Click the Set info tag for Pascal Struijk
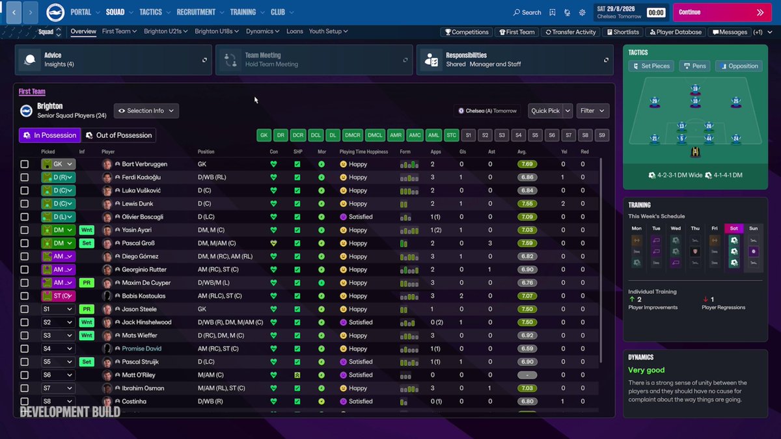 click(x=87, y=362)
